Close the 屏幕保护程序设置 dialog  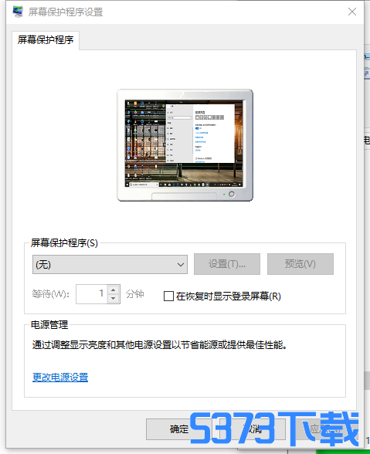(352, 12)
